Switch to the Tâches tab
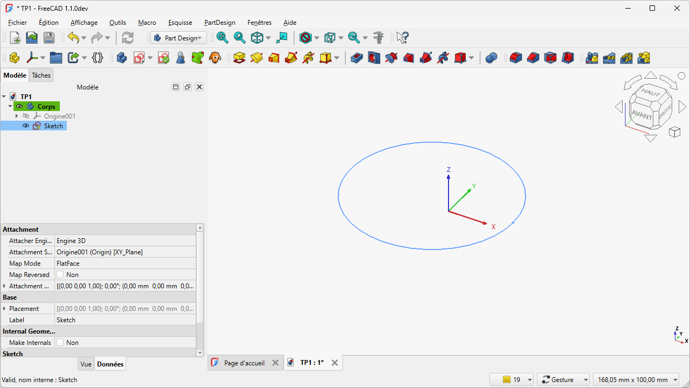The height and width of the screenshot is (388, 690). [x=41, y=75]
